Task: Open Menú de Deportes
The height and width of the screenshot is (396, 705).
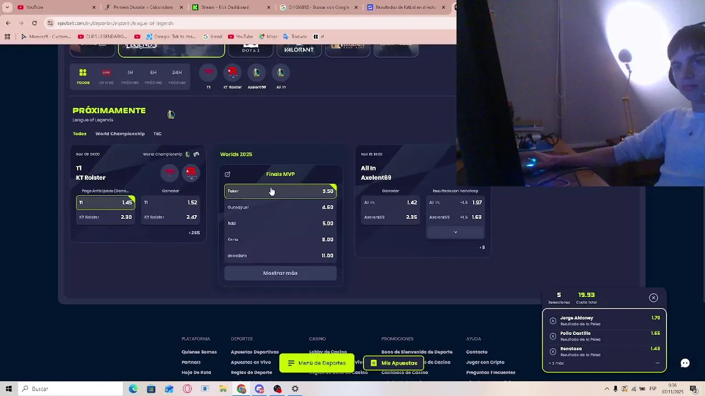Action: point(317,363)
